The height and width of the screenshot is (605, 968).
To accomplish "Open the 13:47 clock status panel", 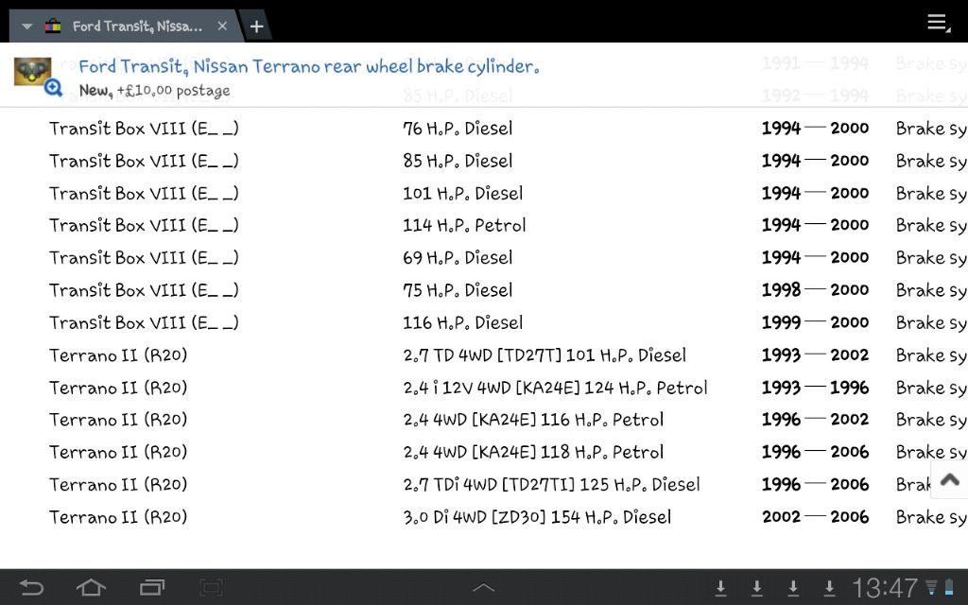I will 885,588.
